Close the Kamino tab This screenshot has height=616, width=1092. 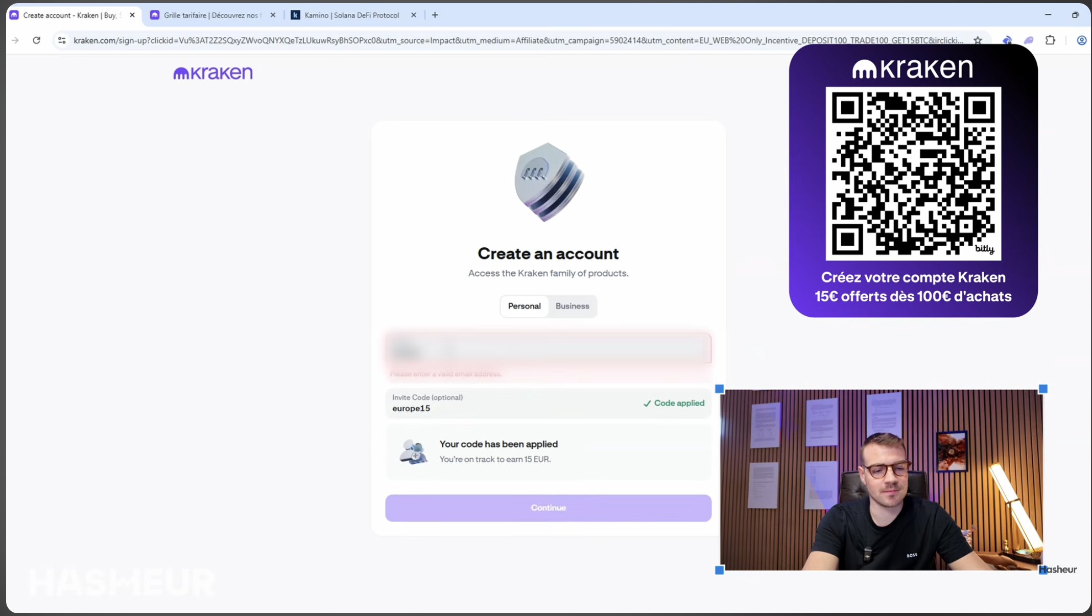coord(414,15)
